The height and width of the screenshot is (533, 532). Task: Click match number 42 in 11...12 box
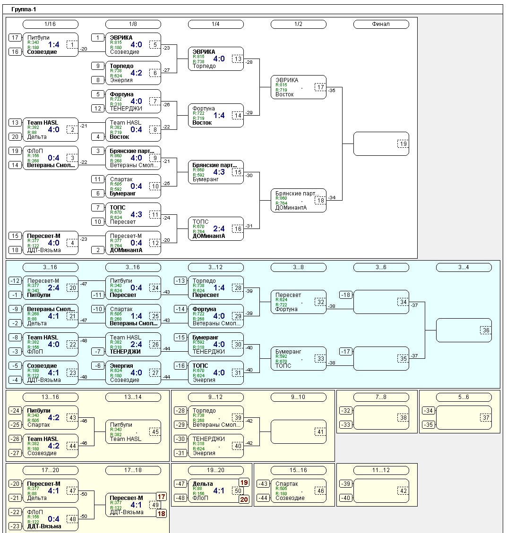click(x=403, y=491)
